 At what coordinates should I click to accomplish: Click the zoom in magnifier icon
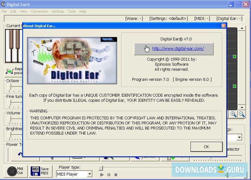[233, 114]
